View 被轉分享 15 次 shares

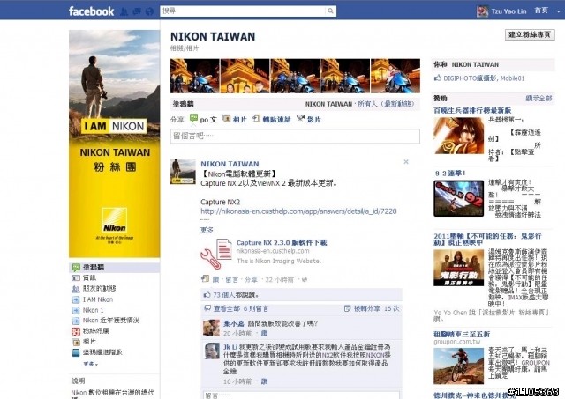[x=376, y=308]
